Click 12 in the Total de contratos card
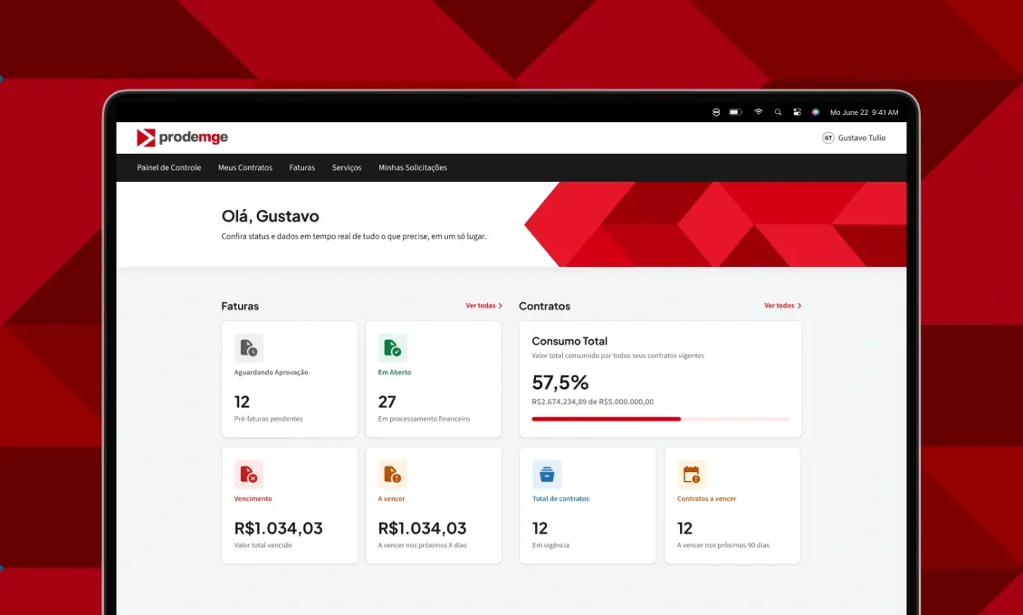The height and width of the screenshot is (615, 1023). (x=540, y=528)
